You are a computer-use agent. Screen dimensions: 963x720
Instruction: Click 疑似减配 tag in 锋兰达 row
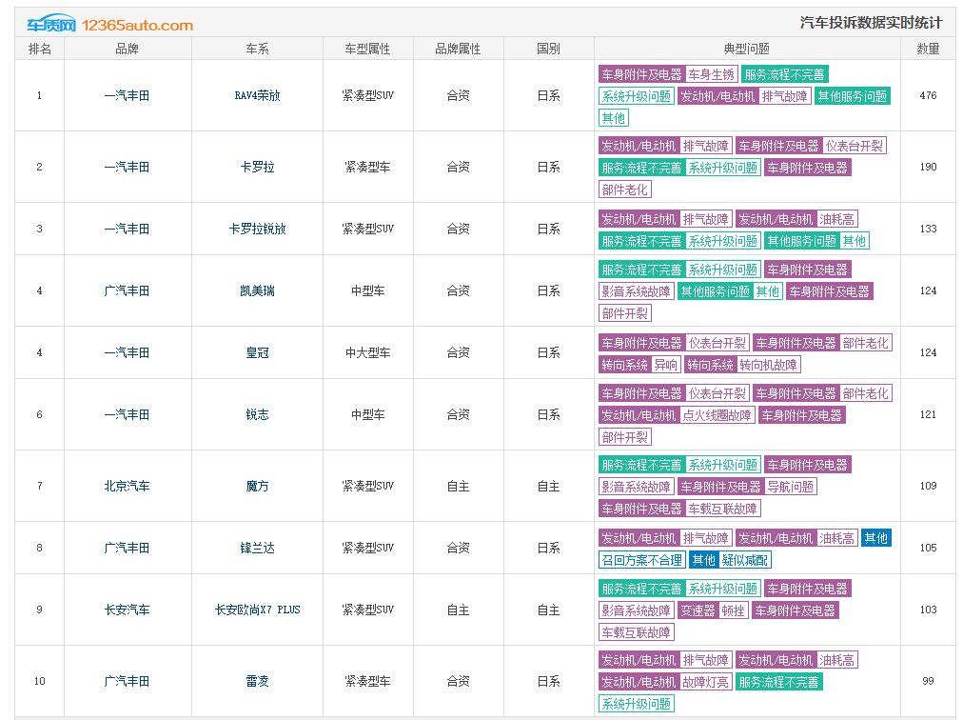[x=744, y=559]
